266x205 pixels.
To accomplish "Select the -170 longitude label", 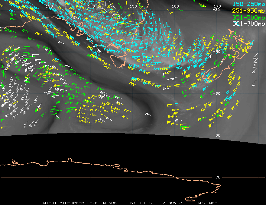I will (x=216, y=6).
